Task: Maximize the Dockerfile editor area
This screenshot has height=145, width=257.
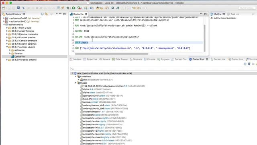Action: 205,14
